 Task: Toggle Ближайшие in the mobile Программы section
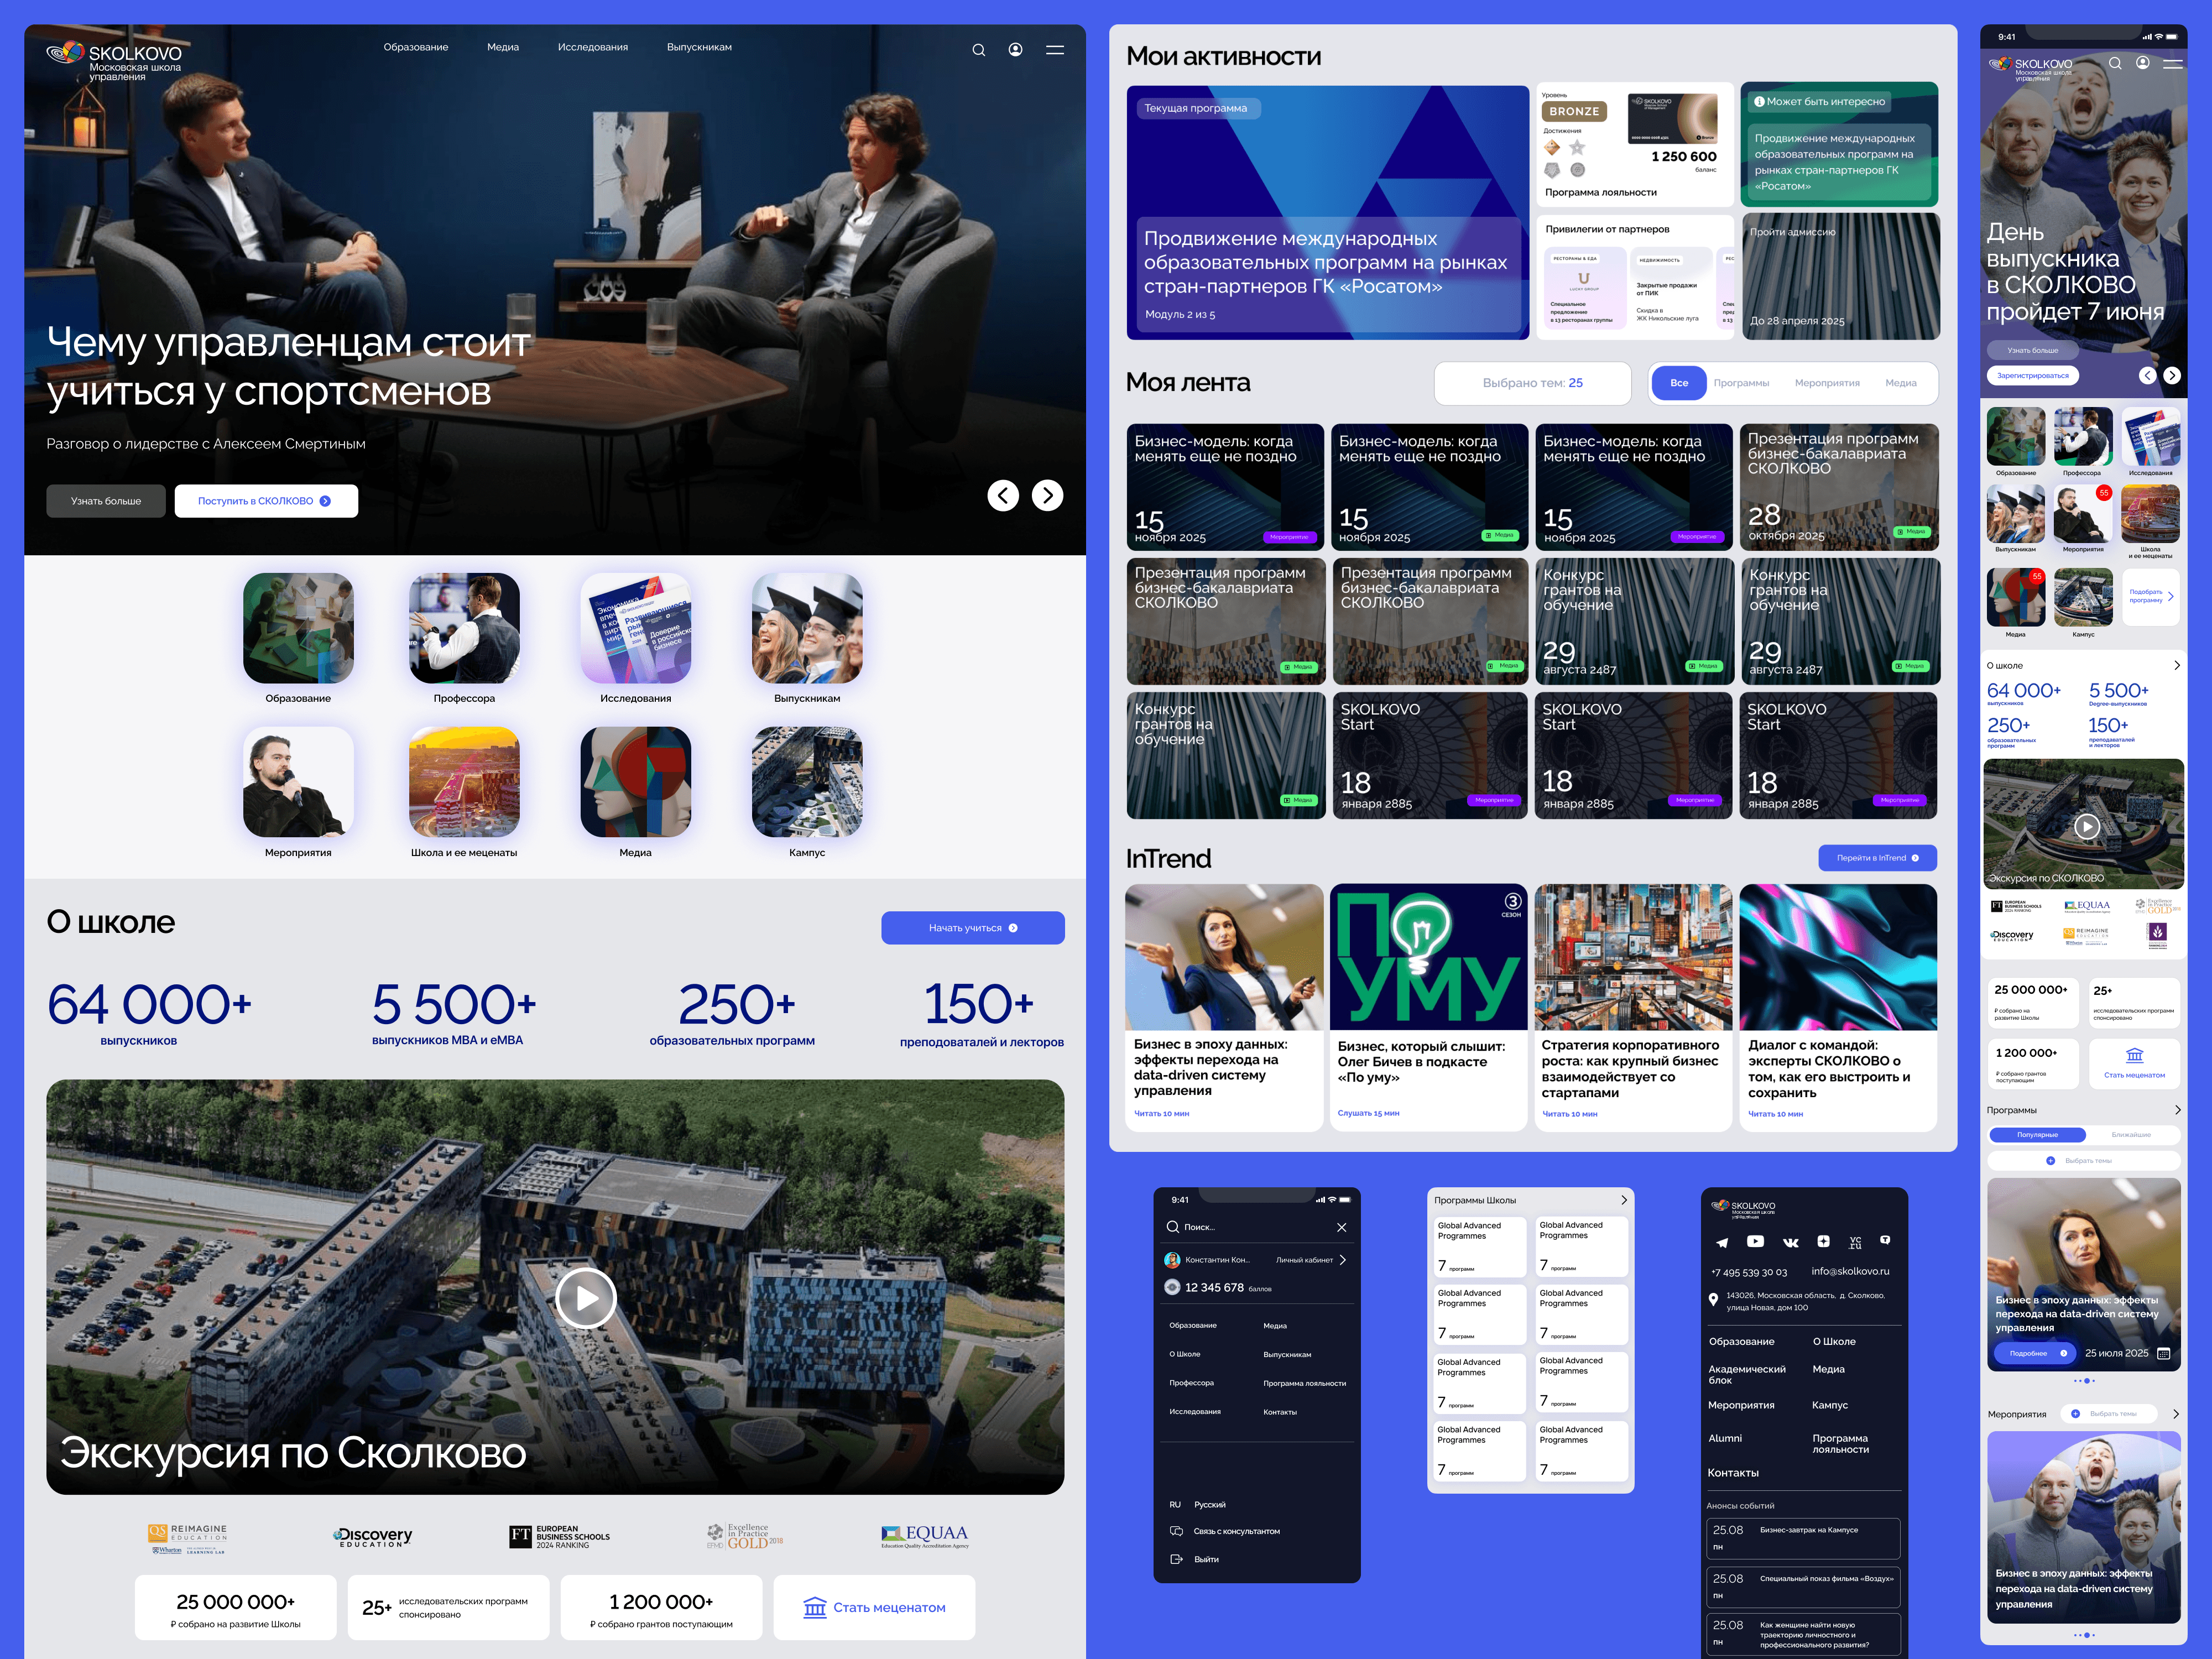[2130, 1135]
